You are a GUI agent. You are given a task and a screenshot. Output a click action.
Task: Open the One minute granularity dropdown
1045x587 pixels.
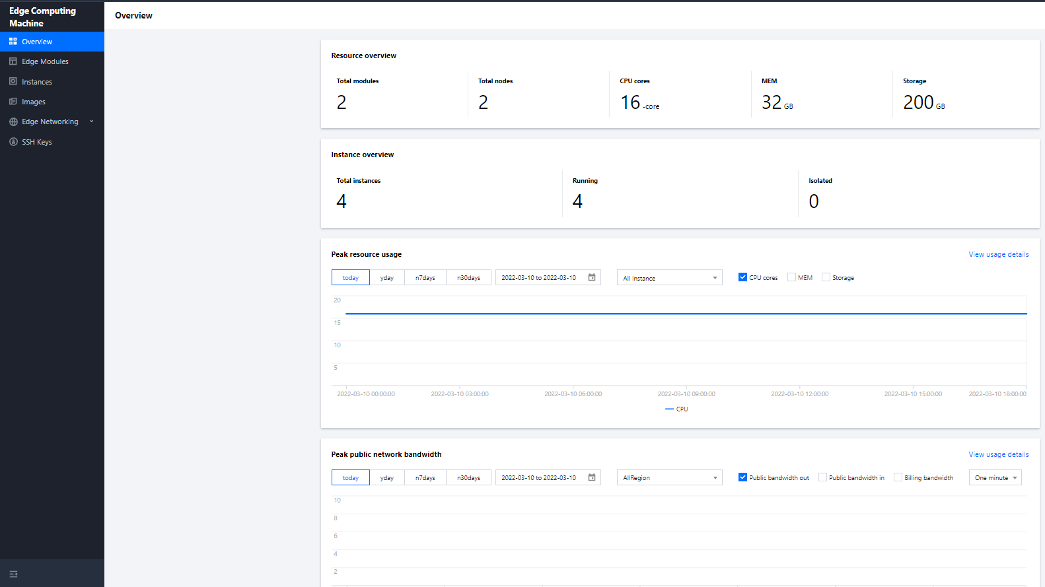click(995, 478)
